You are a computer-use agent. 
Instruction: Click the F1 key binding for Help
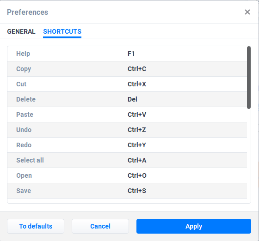(x=131, y=54)
